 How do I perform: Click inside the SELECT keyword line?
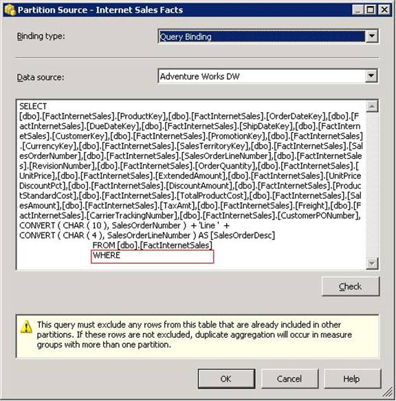click(33, 106)
